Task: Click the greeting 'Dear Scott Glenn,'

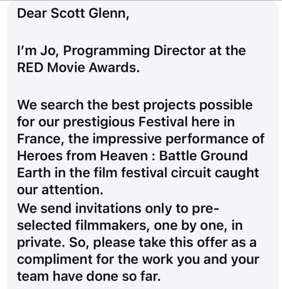Action: click(x=73, y=14)
